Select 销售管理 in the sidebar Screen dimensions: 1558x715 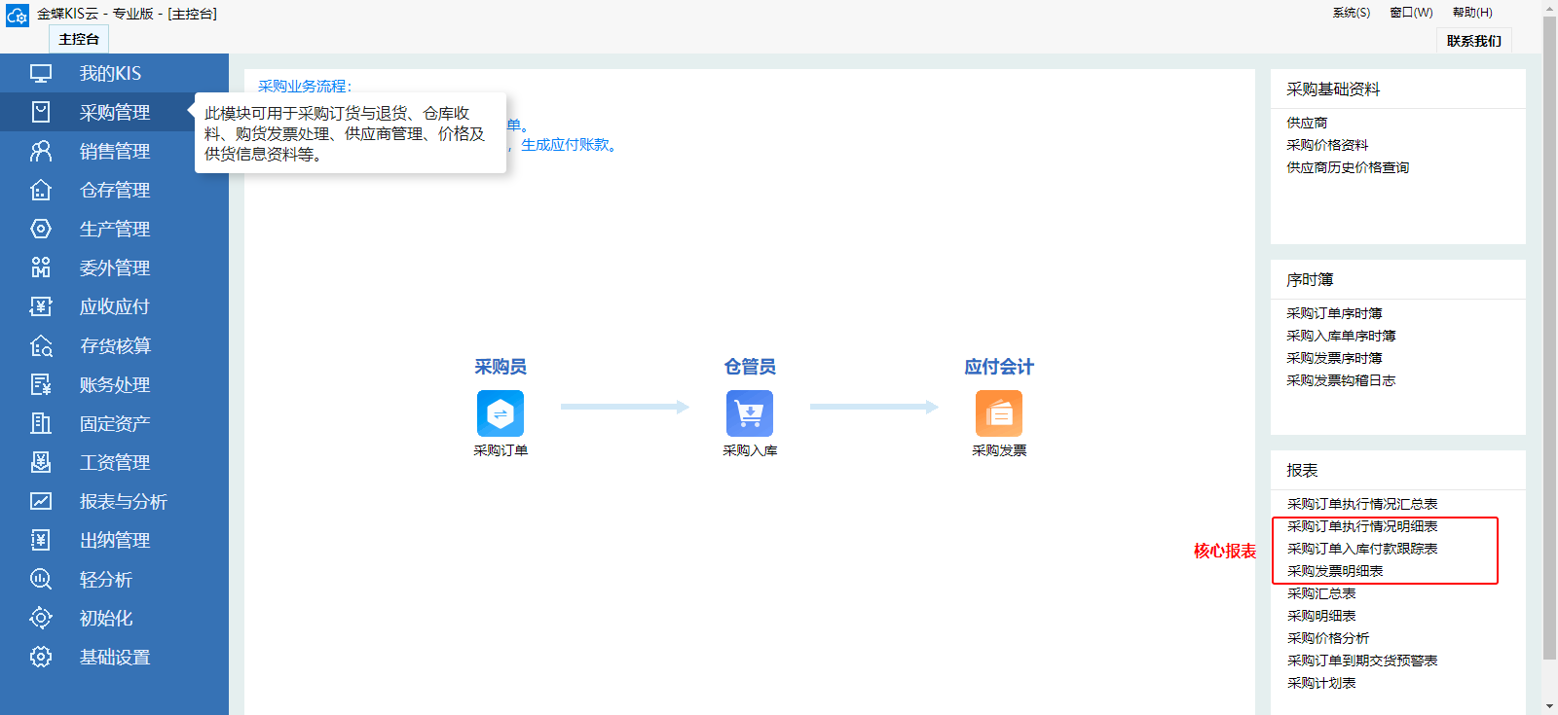coord(114,151)
